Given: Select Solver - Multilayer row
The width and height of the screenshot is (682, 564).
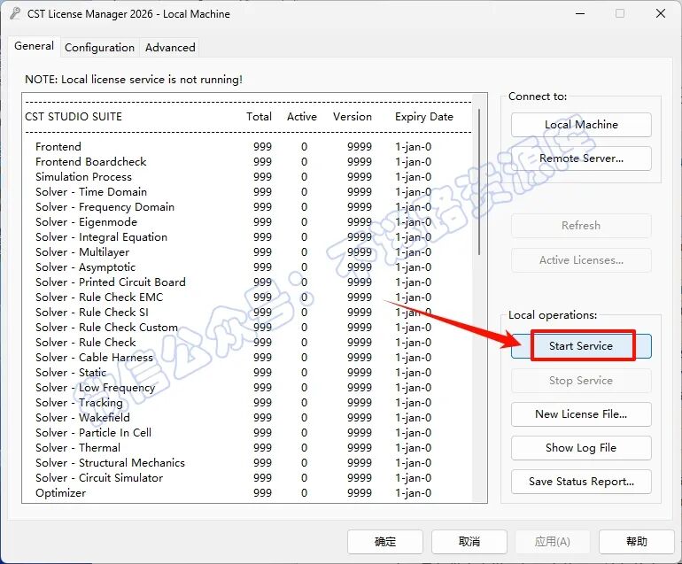Looking at the screenshot, I should [234, 252].
